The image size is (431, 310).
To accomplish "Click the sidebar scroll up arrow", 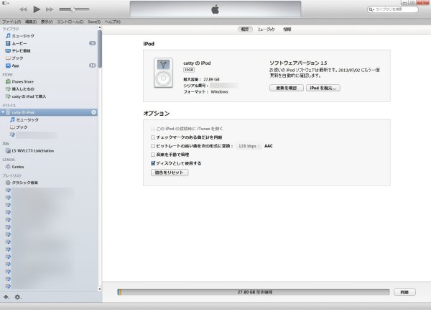I will coord(100,27).
